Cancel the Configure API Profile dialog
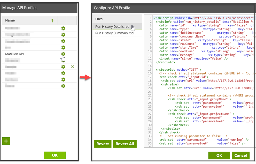 [241, 155]
